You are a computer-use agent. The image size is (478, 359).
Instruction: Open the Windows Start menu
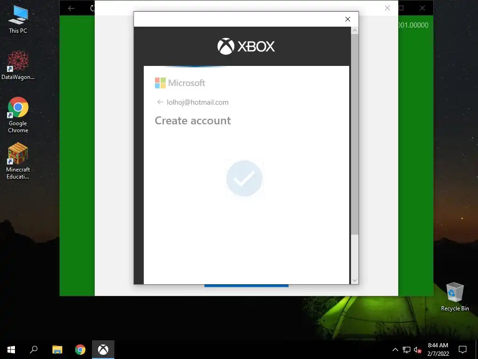11,350
